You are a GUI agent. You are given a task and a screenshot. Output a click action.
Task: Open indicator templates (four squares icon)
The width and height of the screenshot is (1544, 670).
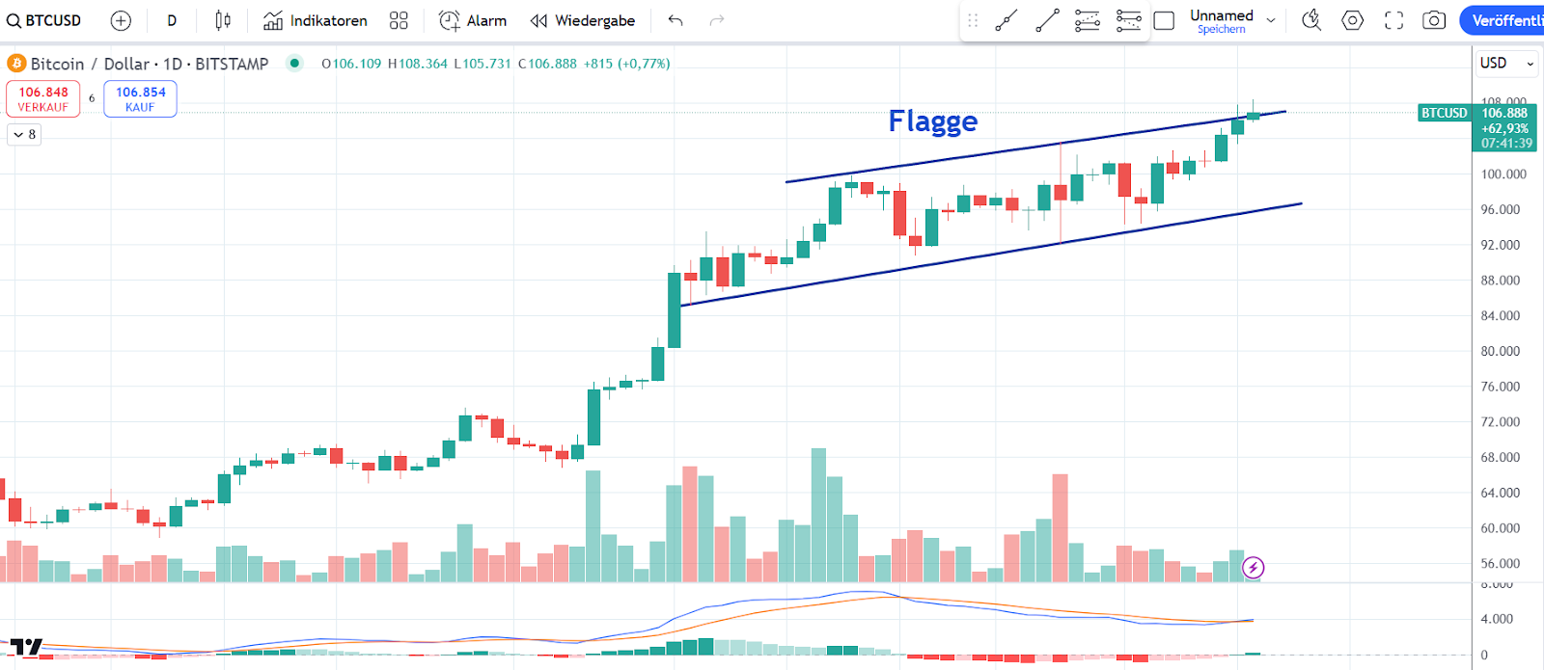click(x=399, y=20)
